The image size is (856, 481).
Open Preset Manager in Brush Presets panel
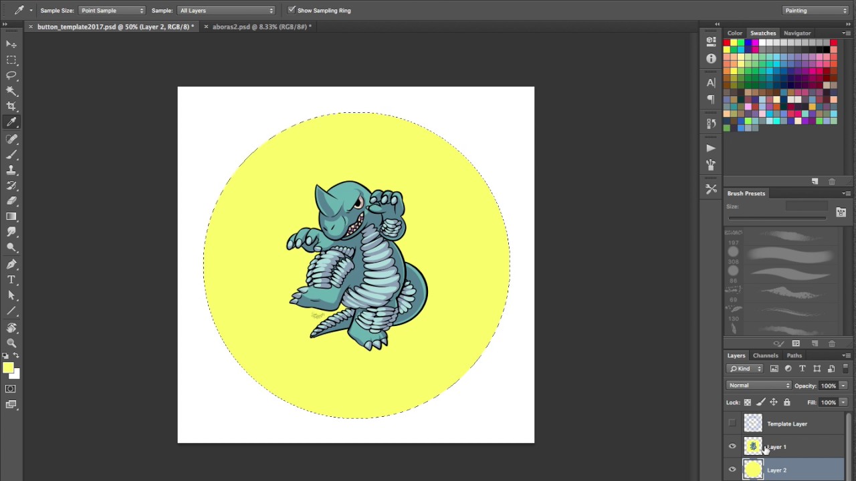pyautogui.click(x=796, y=343)
